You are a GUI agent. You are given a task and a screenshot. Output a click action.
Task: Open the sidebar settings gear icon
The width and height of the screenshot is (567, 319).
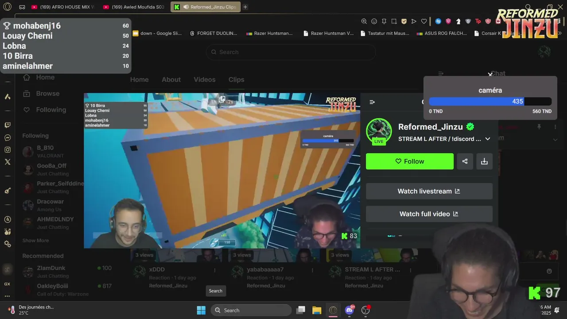(x=8, y=244)
